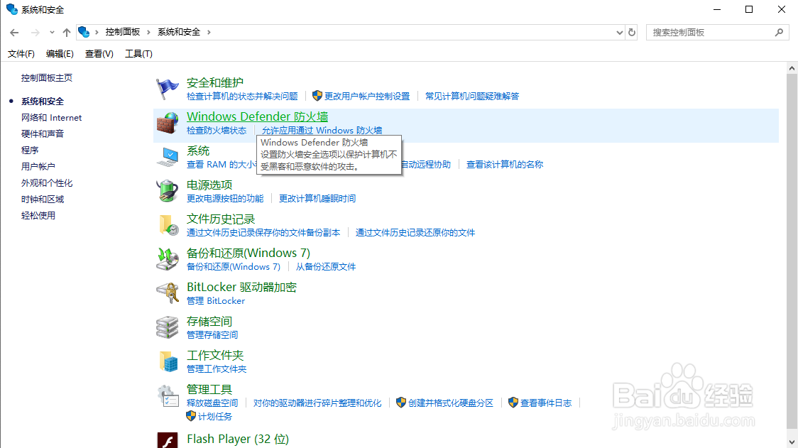Click the 备份和还原 icon with green arrows
The width and height of the screenshot is (798, 448).
pyautogui.click(x=167, y=260)
